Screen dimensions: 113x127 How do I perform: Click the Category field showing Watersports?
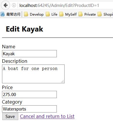pyautogui.click(x=29, y=109)
